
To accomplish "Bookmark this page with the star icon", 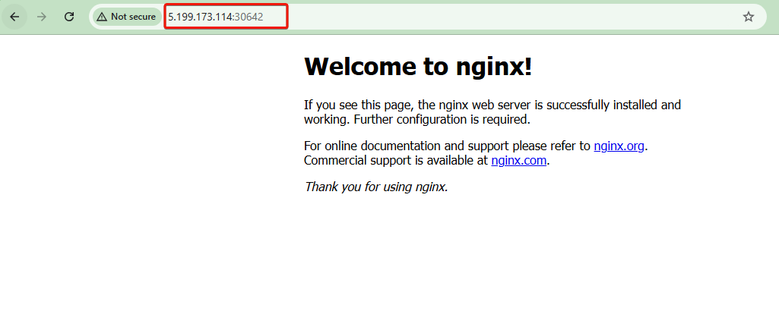I will [x=749, y=17].
